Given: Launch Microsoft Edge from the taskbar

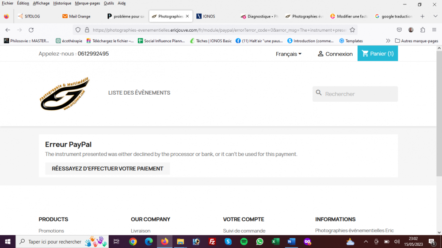Looking at the screenshot, I should [x=149, y=241].
